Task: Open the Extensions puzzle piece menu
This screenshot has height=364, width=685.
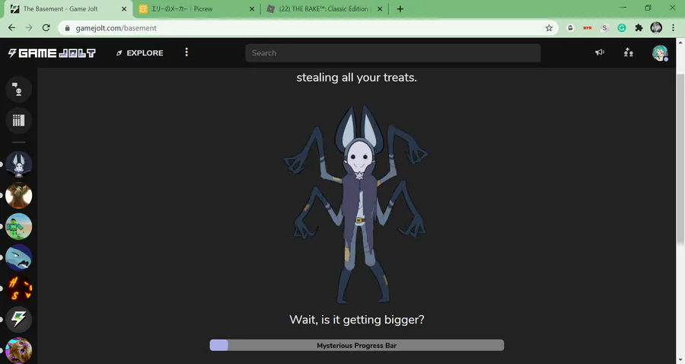Action: (x=639, y=28)
